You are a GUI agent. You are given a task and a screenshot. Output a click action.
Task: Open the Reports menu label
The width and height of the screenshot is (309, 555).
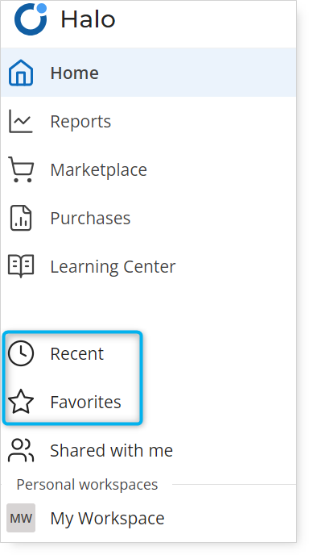[80, 121]
